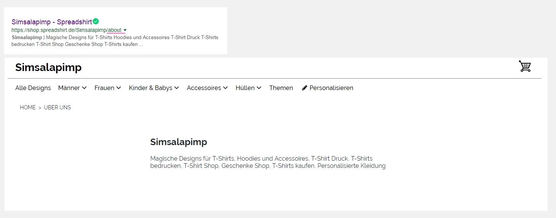
Task: Click the green shop.spreadshirt.de URL
Action: pyautogui.click(x=59, y=30)
